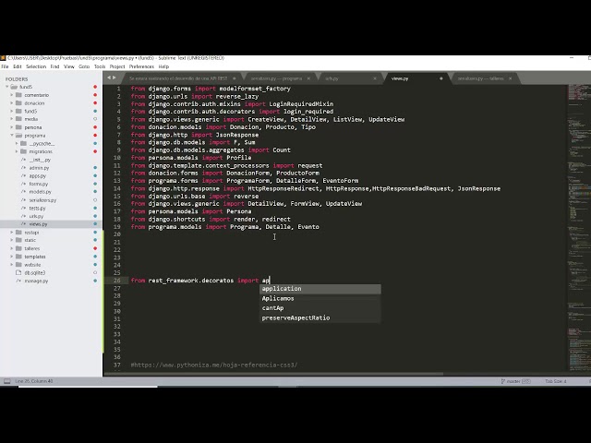Screen dimensions: 591x443
Task: Open __init__.py in the sidebar
Action: (x=40, y=160)
